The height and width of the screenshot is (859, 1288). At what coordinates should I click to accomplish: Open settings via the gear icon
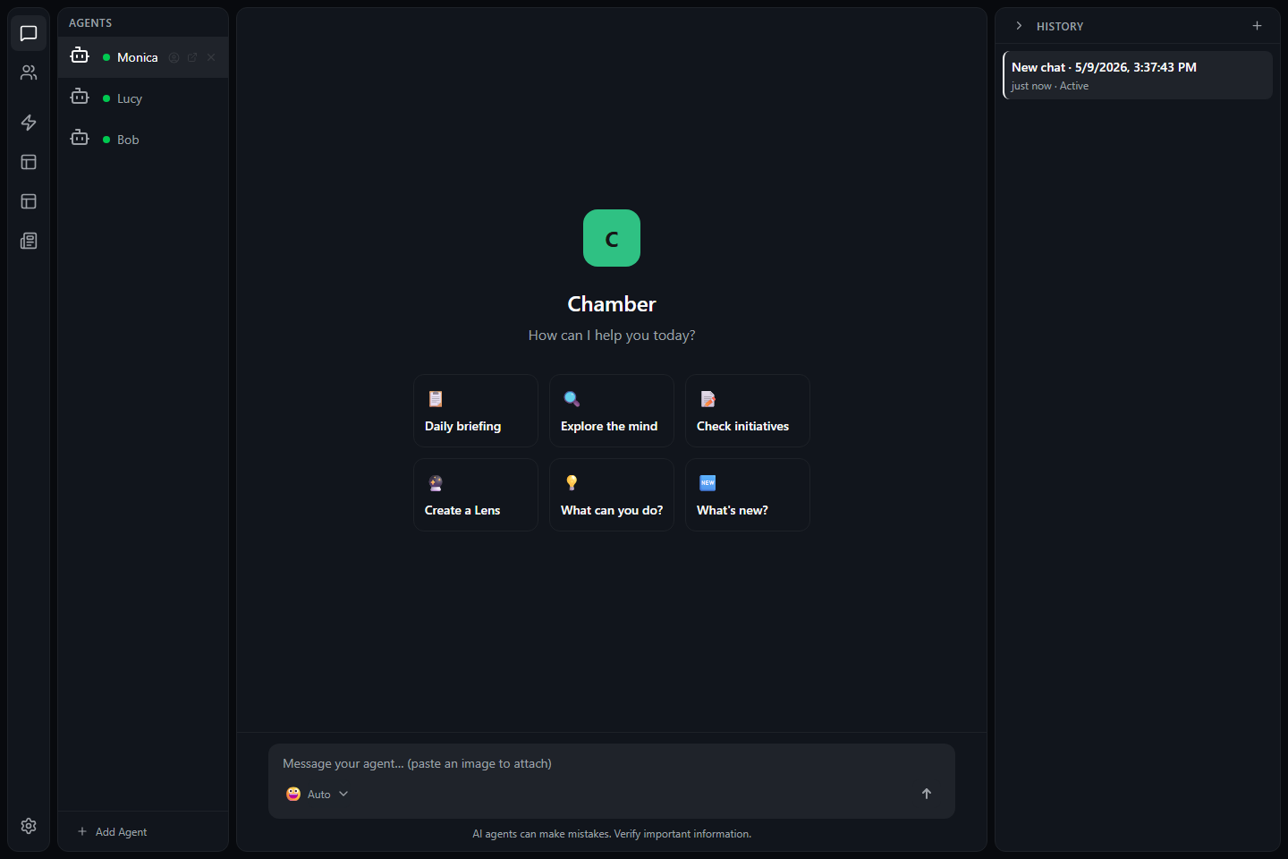click(29, 826)
